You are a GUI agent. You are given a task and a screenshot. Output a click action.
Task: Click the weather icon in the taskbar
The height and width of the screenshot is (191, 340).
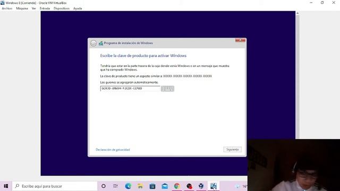tap(237, 186)
